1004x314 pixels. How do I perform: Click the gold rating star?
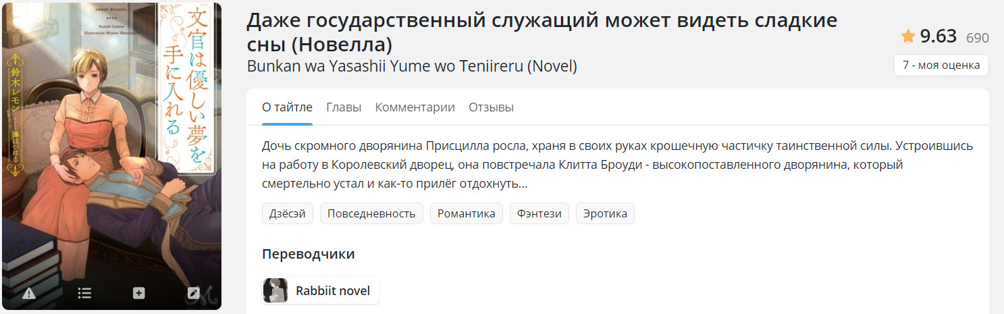908,36
